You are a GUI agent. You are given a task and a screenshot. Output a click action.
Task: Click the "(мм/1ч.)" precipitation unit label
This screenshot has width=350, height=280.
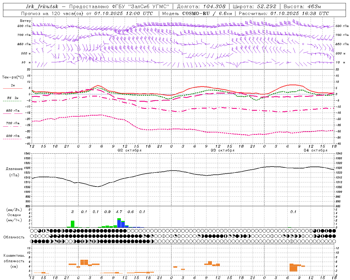pyautogui.click(x=14, y=220)
